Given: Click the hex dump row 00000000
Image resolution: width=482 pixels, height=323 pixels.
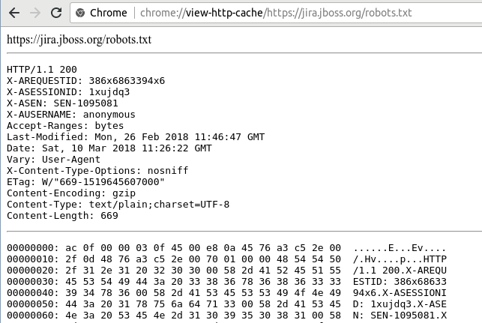Looking at the screenshot, I should click(x=226, y=248).
